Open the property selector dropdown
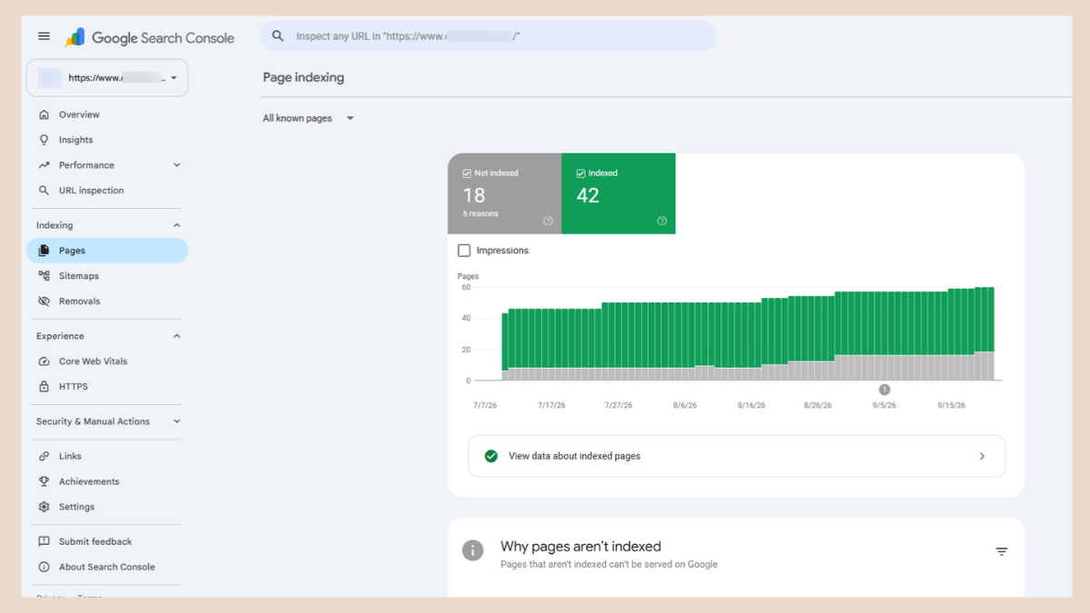 [x=107, y=78]
